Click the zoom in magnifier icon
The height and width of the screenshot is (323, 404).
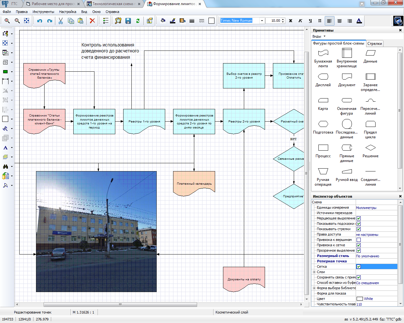pyautogui.click(x=7, y=21)
